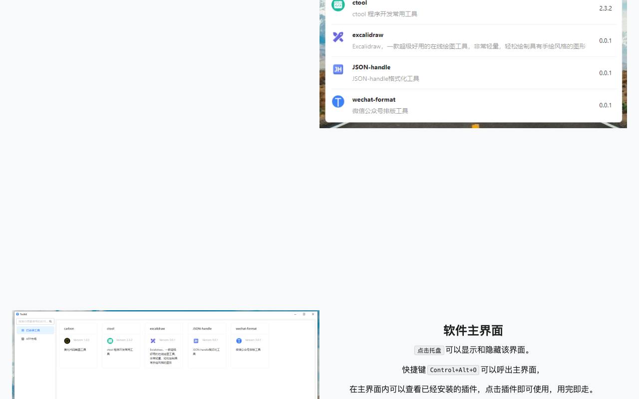Click the description "JSON-handle格式化工具" in the top list

coord(386,79)
